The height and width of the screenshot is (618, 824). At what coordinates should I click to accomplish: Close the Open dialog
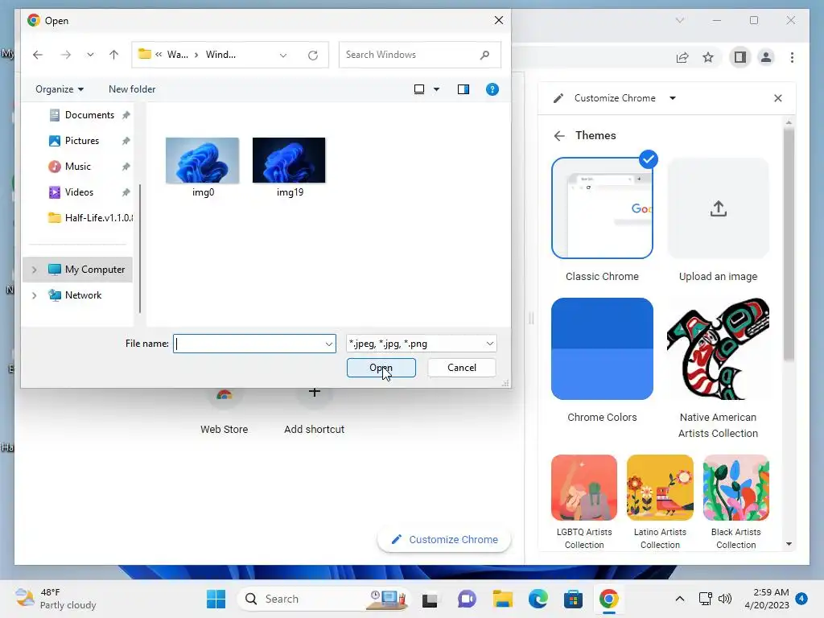point(499,20)
